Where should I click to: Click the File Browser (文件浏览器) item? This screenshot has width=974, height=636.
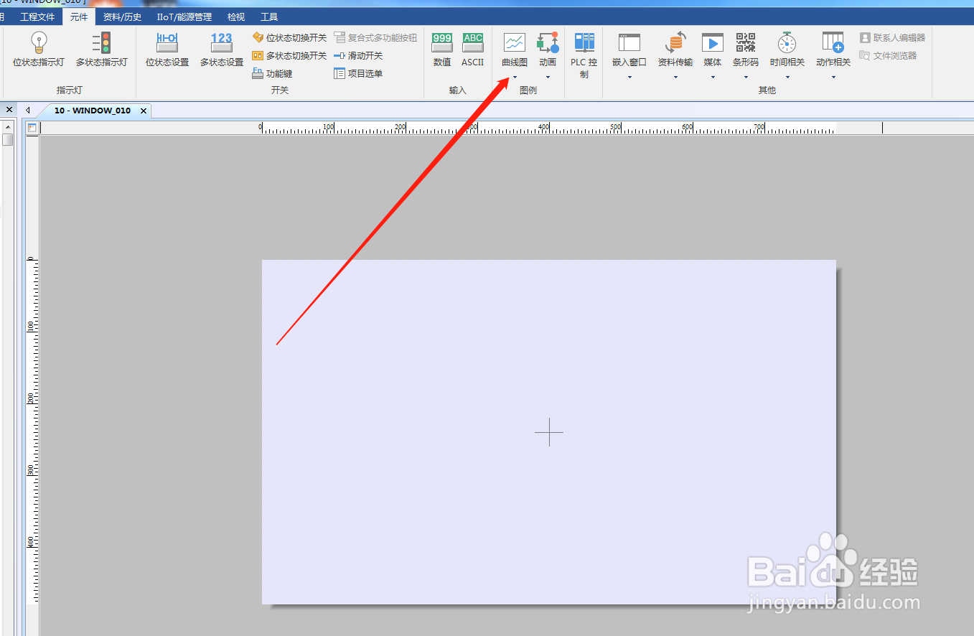[889, 55]
